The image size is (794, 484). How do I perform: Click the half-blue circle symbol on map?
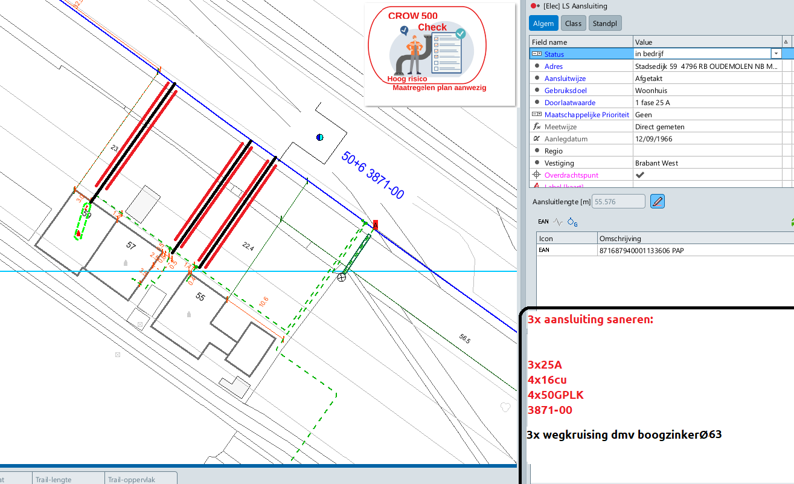point(320,137)
